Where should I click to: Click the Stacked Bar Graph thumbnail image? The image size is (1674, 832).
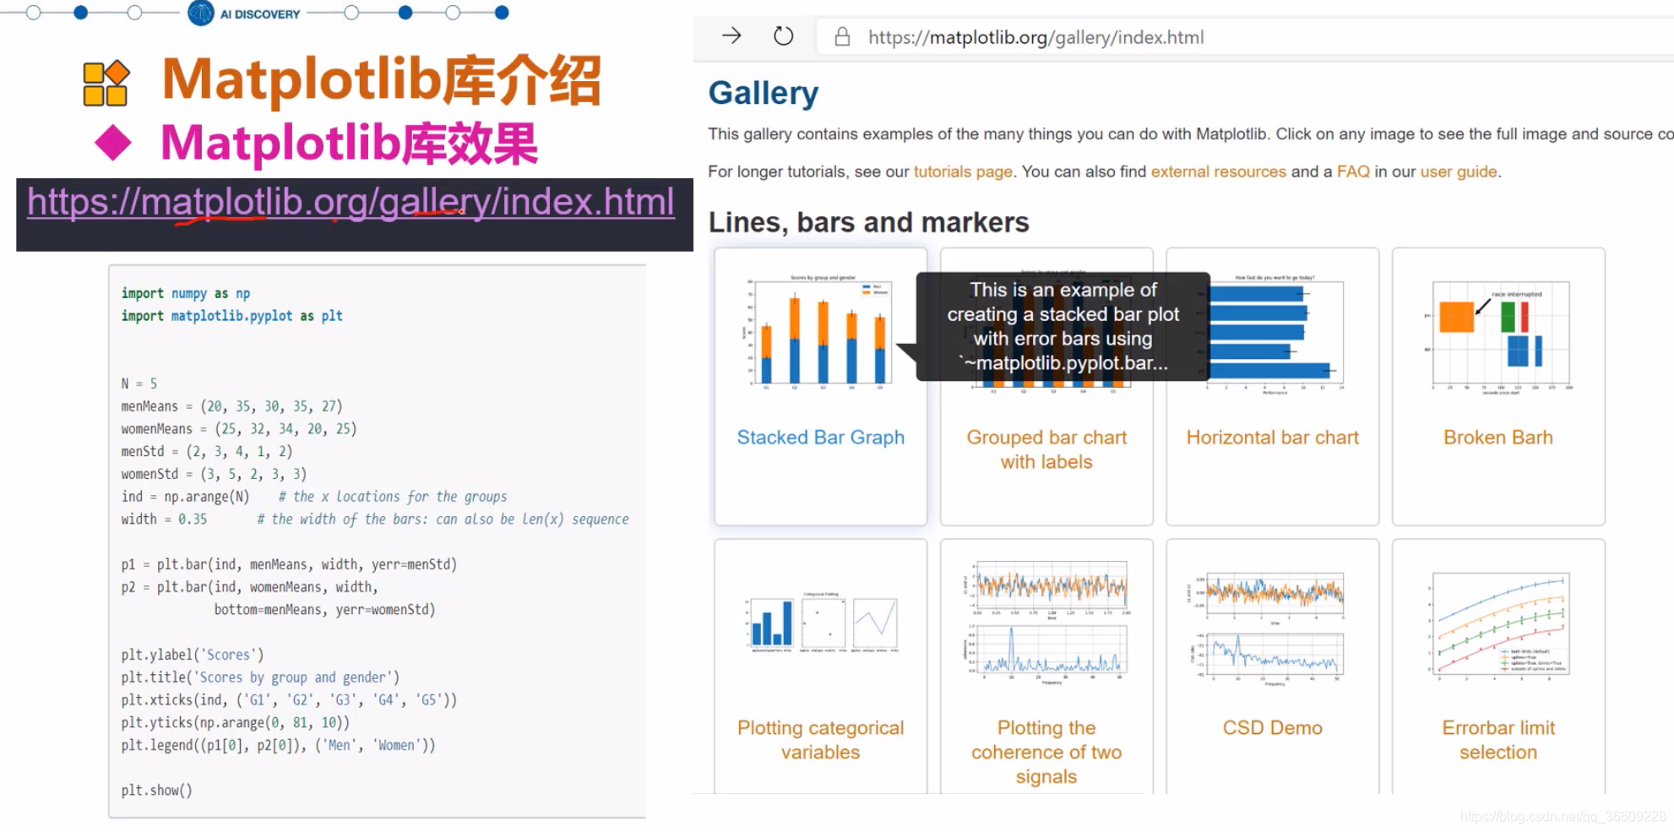pyautogui.click(x=819, y=333)
